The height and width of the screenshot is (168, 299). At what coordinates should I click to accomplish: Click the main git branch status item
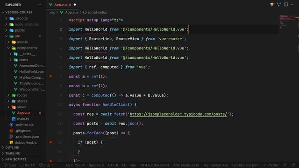tap(10, 165)
